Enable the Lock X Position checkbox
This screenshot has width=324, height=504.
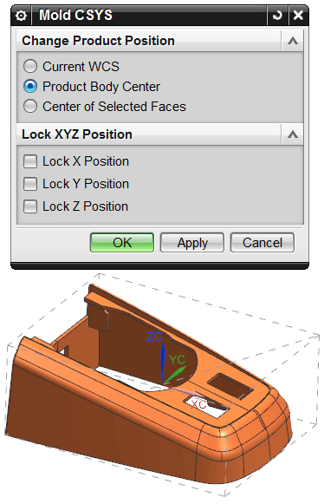pyautogui.click(x=30, y=161)
